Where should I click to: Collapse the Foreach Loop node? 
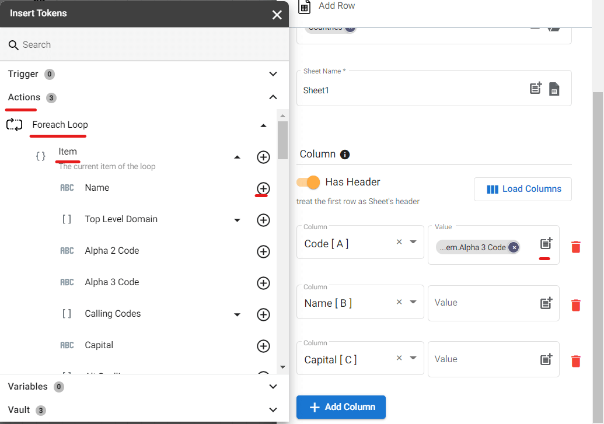[263, 125]
